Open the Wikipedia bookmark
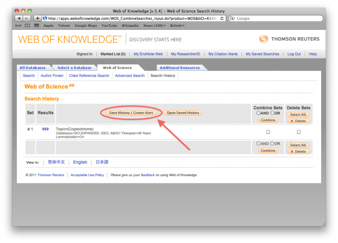 point(130,26)
